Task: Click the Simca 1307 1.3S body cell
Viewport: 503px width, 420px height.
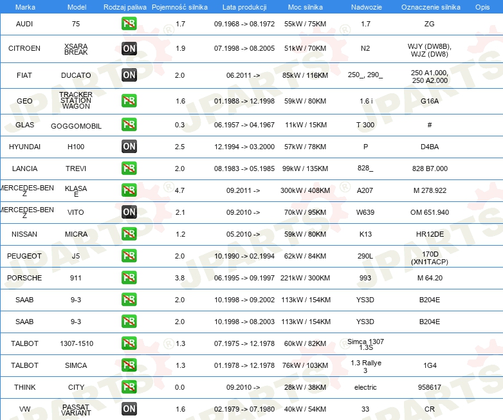Action: (365, 344)
